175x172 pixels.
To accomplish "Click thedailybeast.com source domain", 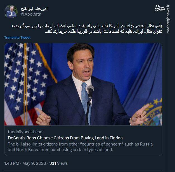I will point(26,132).
